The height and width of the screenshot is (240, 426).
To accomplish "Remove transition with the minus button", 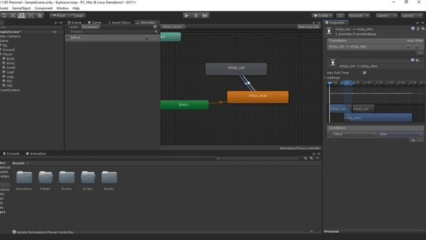I will (x=420, y=53).
